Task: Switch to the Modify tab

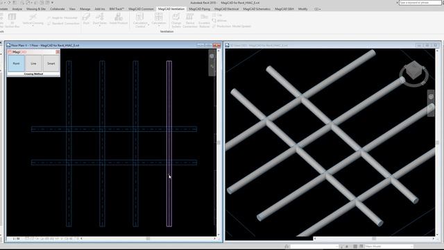Action: (302, 9)
